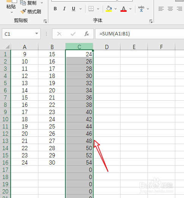Align text right
The height and width of the screenshot is (198, 184).
pos(179,9)
